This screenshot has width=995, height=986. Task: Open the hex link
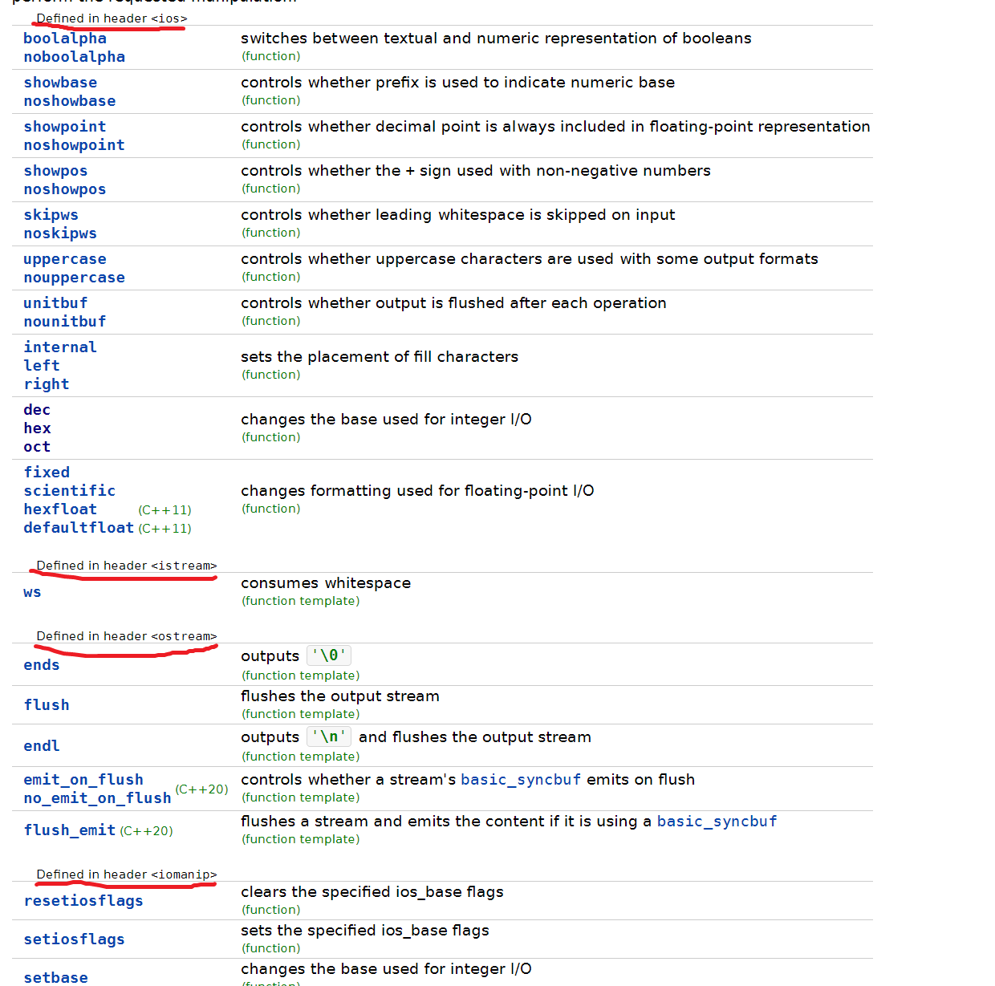click(x=37, y=428)
